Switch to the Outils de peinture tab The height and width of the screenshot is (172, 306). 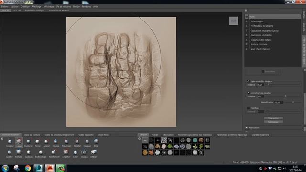pyautogui.click(x=32, y=135)
